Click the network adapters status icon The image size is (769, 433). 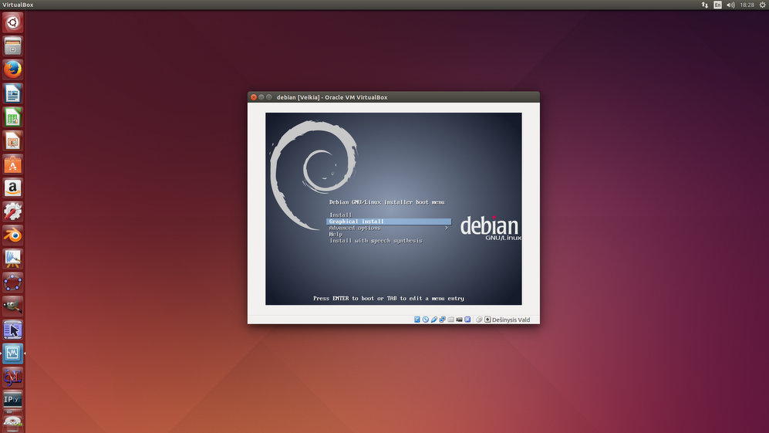(x=443, y=320)
